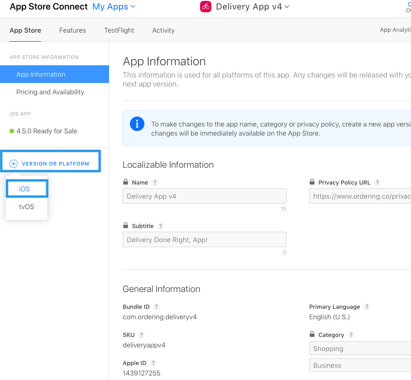Viewport: 411px width, 380px height.
Task: Click help icon next to Apple ID
Action: tap(153, 363)
